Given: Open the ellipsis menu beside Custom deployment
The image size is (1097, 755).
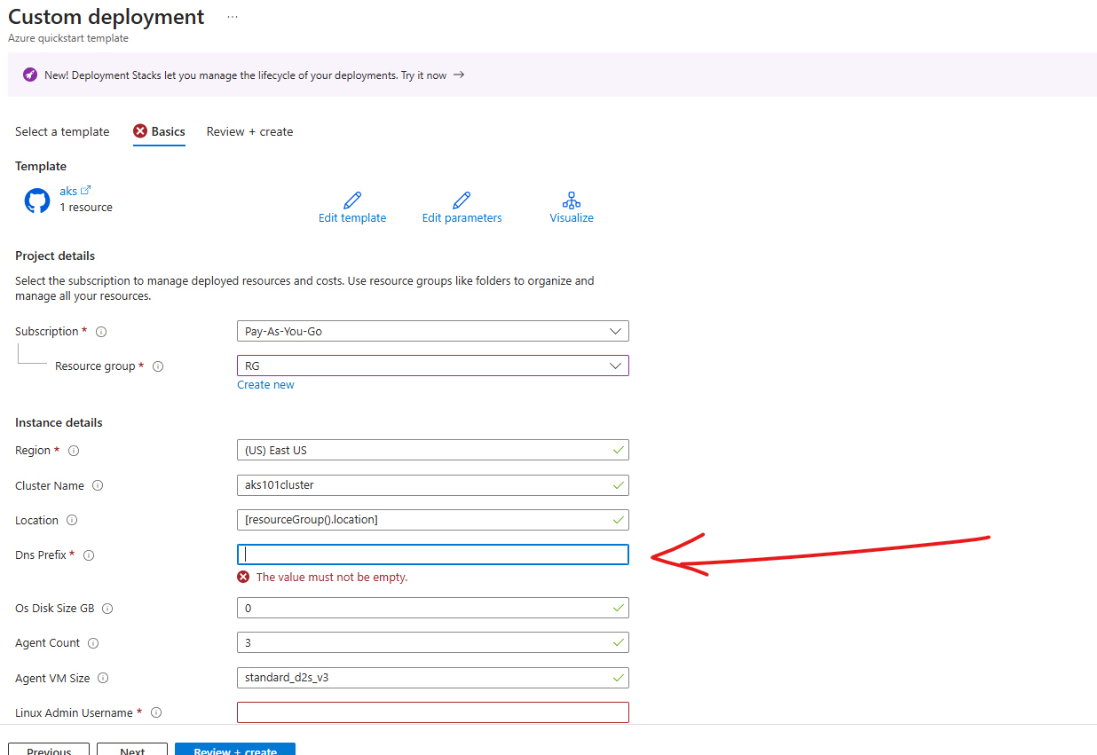Looking at the screenshot, I should click(x=233, y=17).
